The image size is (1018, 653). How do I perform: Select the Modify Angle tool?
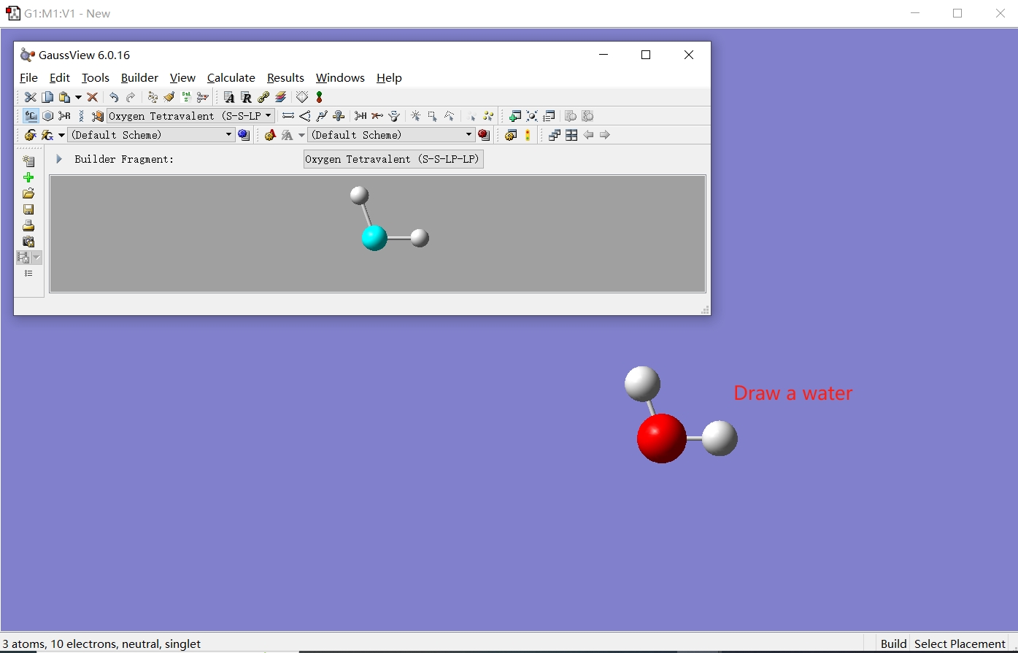click(x=305, y=116)
